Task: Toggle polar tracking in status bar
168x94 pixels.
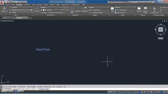Action: point(124,92)
